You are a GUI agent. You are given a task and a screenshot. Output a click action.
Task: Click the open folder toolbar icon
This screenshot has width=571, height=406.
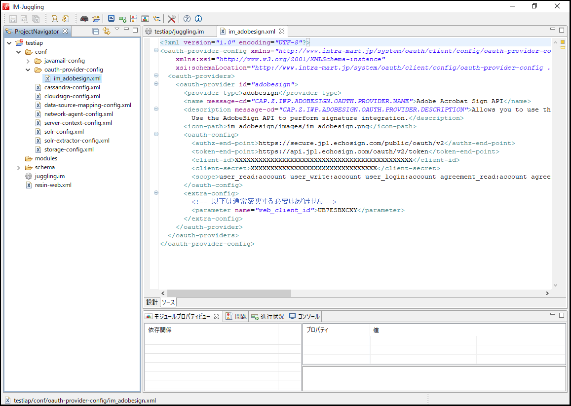tap(96, 19)
